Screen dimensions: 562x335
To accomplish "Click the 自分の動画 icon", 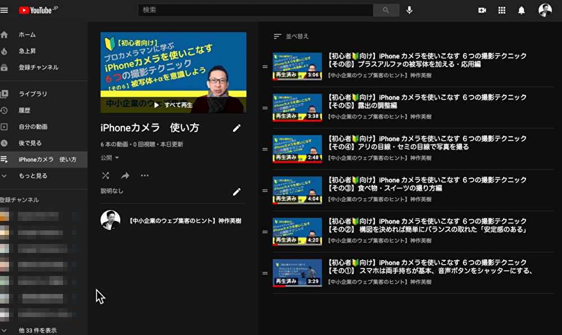I will pyautogui.click(x=4, y=127).
